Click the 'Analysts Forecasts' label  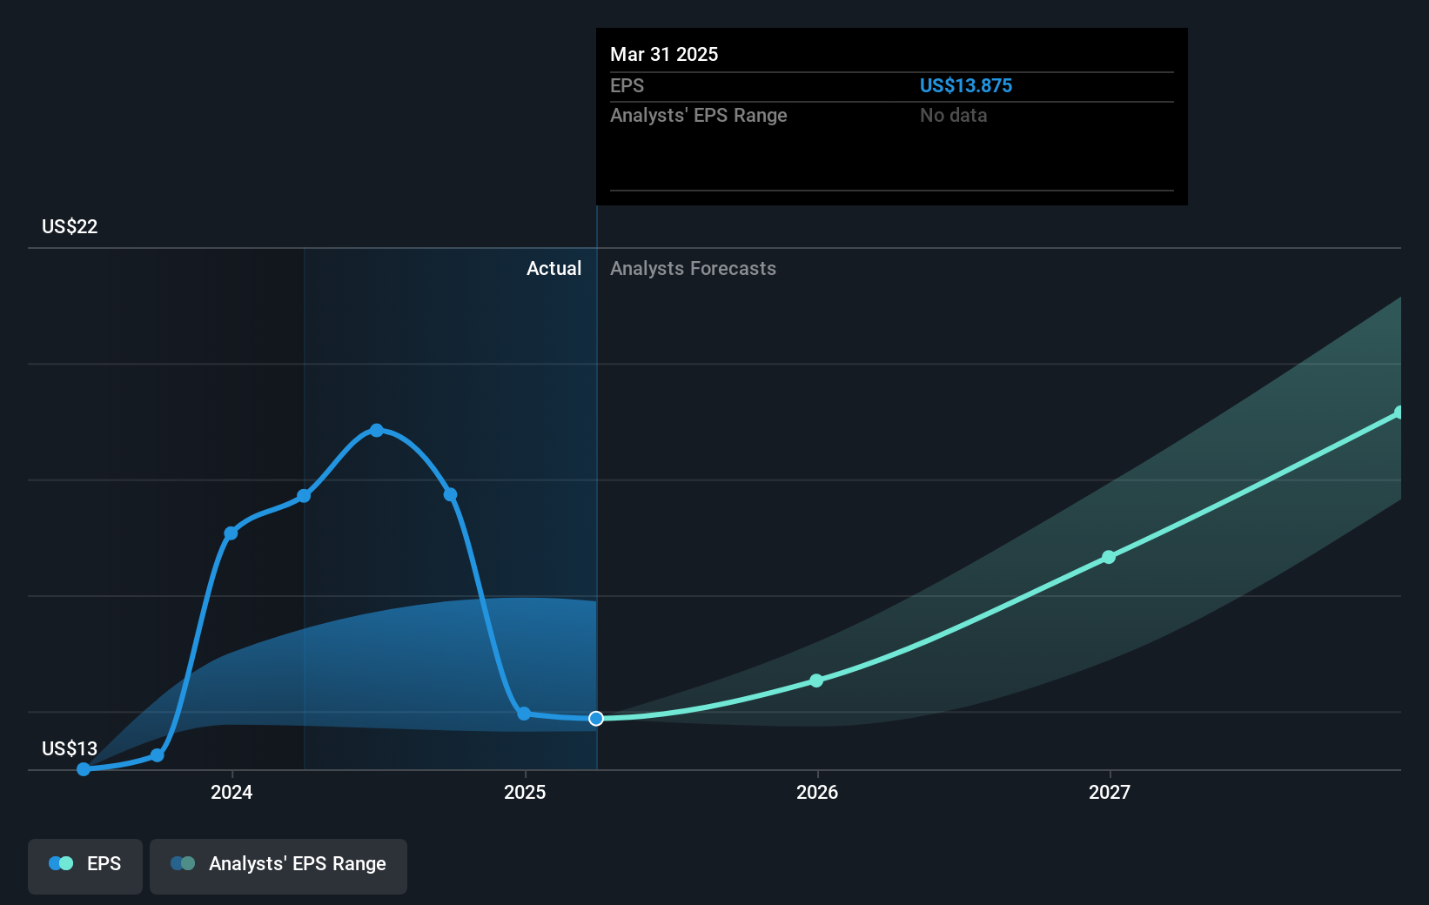pyautogui.click(x=693, y=268)
